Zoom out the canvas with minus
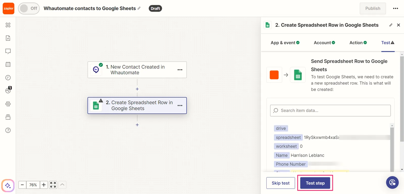The width and height of the screenshot is (404, 194). 22,185
